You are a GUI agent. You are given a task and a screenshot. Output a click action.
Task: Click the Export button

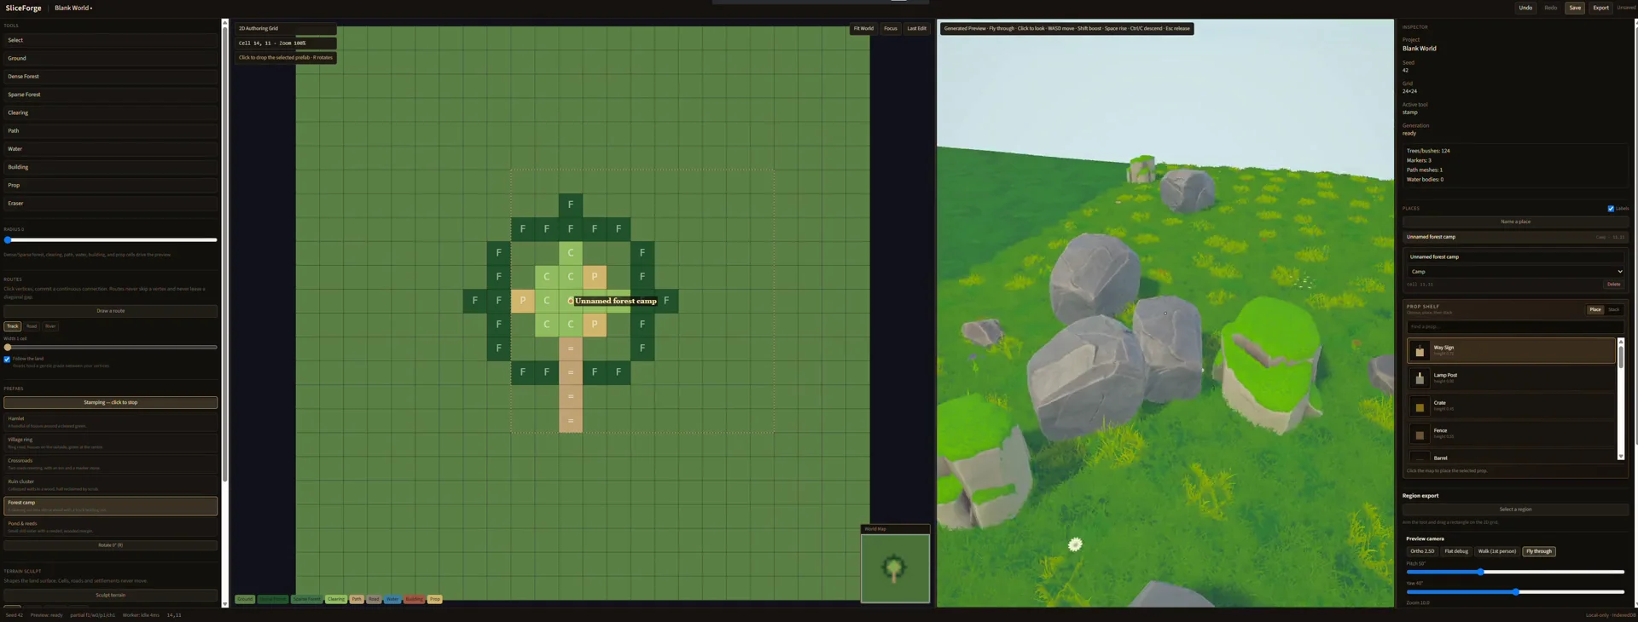[x=1600, y=8]
